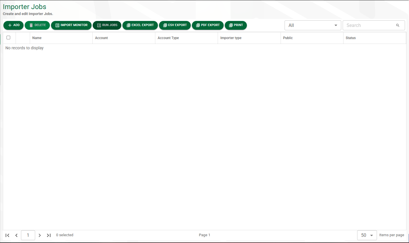
Task: Toggle the select-all checkbox in header
Action: (x=8, y=37)
